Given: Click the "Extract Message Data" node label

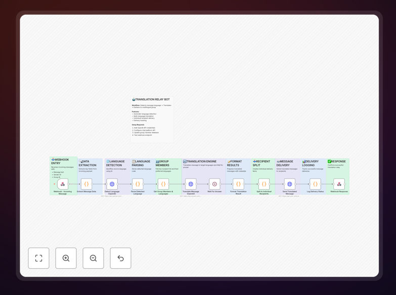Looking at the screenshot, I should [x=86, y=192].
